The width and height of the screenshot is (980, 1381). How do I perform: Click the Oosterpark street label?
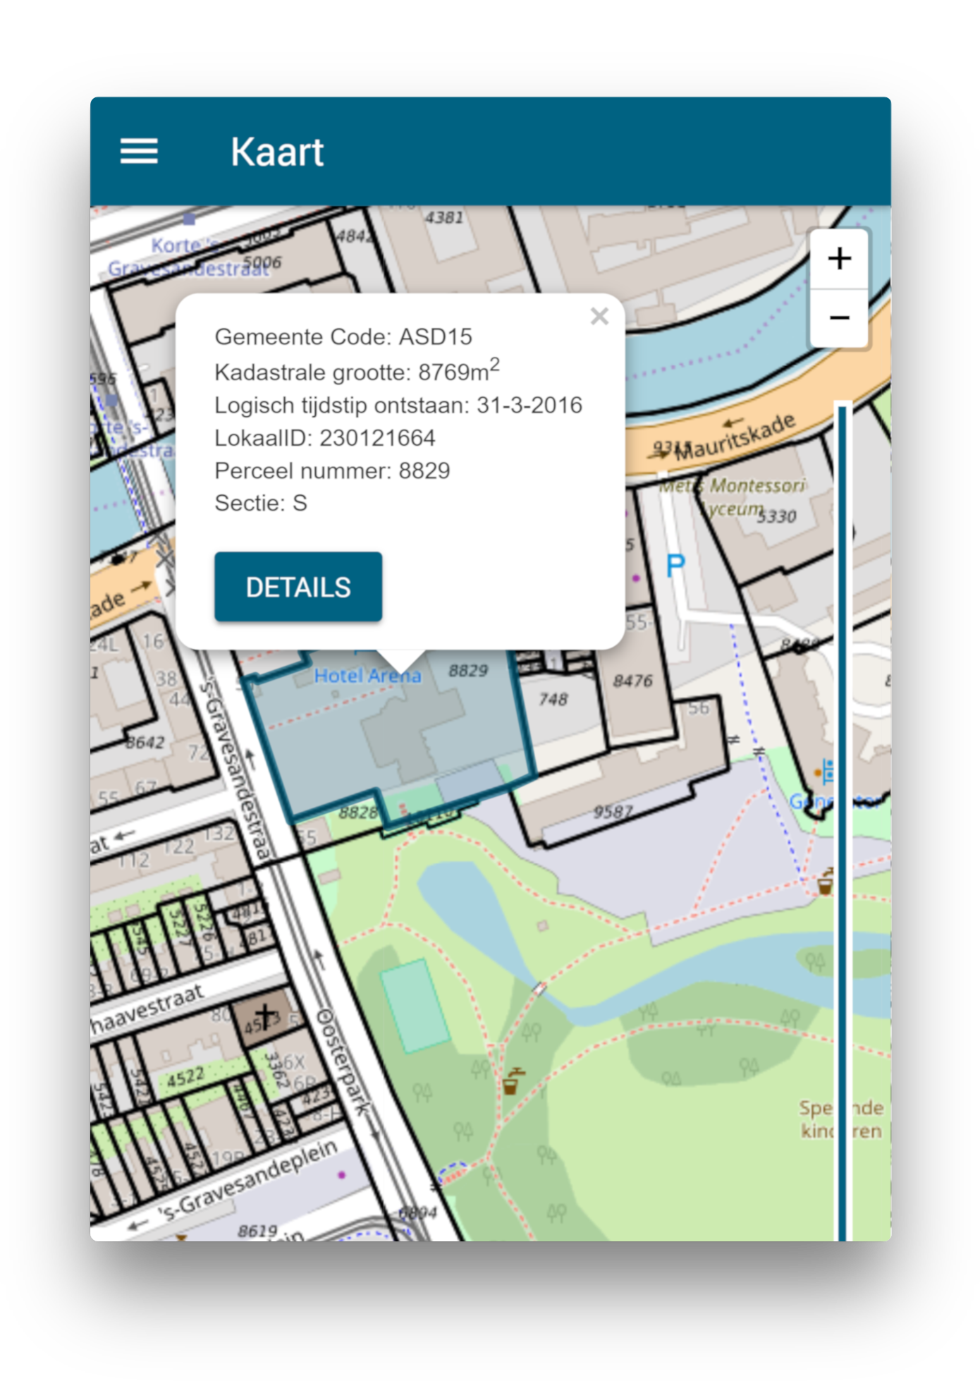[x=343, y=1061]
